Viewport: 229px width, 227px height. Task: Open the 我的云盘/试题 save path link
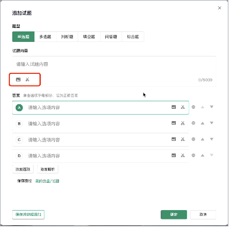point(47,181)
